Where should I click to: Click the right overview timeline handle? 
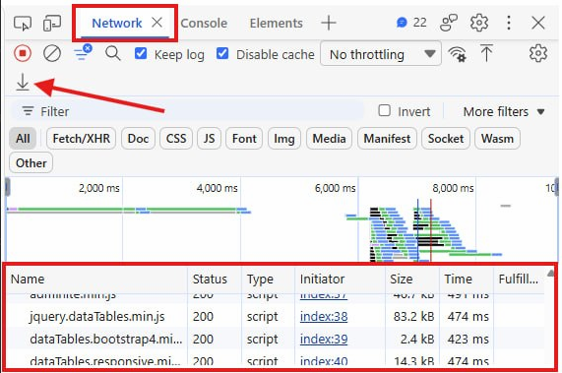coord(557,187)
